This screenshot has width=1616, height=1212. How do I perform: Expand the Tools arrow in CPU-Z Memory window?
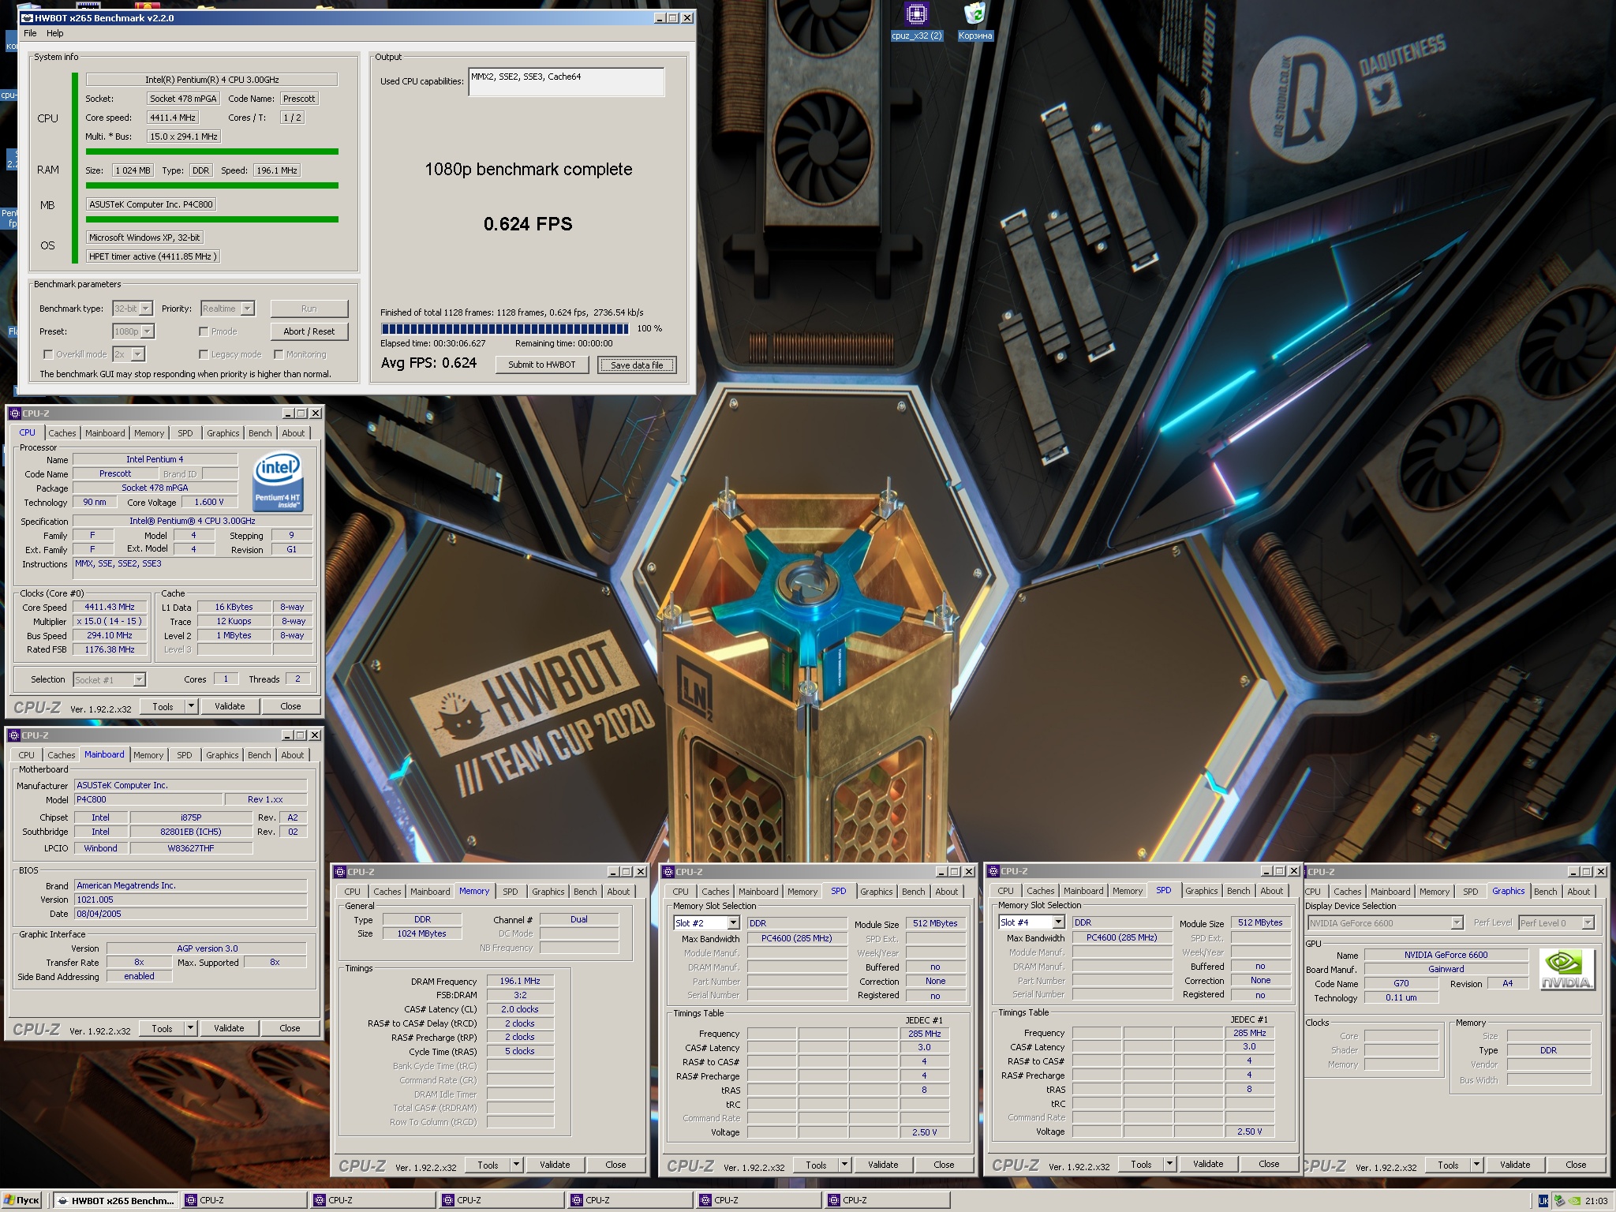pos(516,1165)
